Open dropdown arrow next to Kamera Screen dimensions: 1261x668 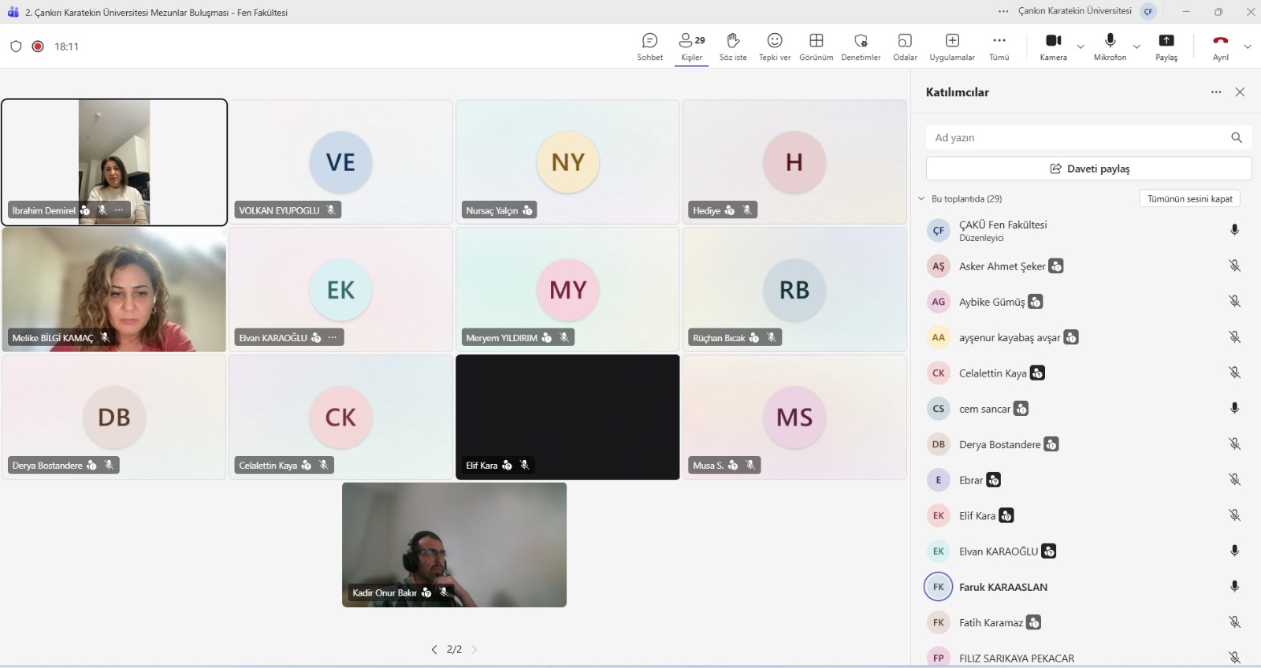1081,46
